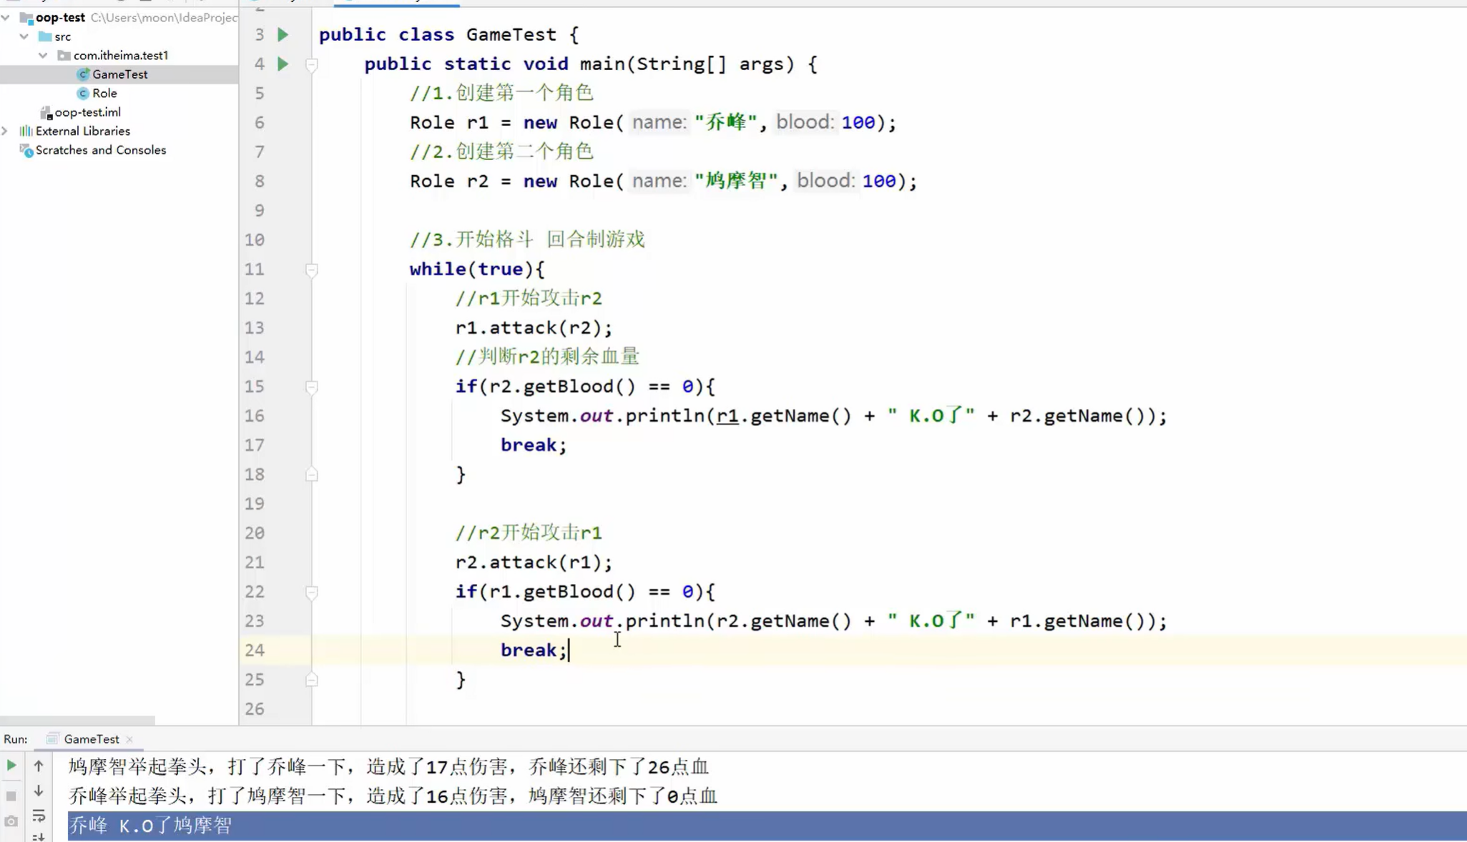Collapse the src folder in project tree

coord(24,36)
